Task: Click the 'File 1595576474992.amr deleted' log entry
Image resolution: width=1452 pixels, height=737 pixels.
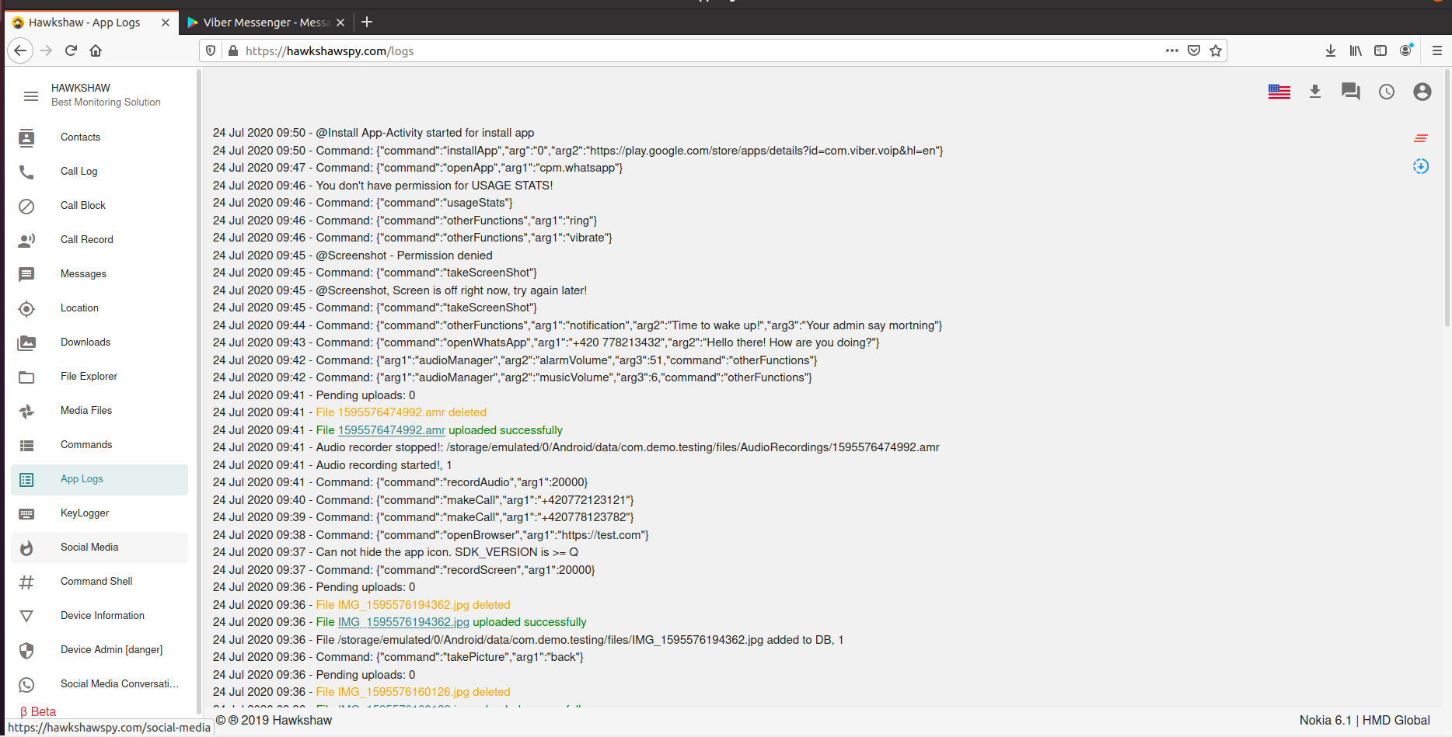Action: pos(400,412)
